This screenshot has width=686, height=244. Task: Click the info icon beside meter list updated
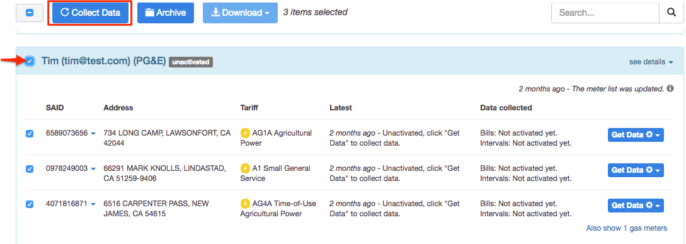670,89
